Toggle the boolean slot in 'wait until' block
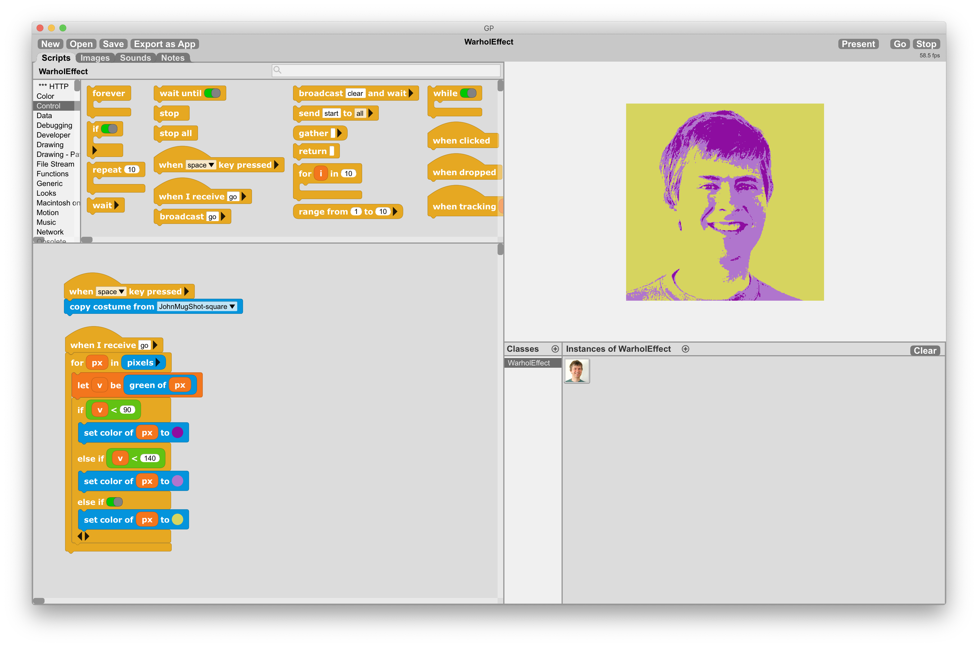Screen dimensions: 978x647 tap(213, 93)
